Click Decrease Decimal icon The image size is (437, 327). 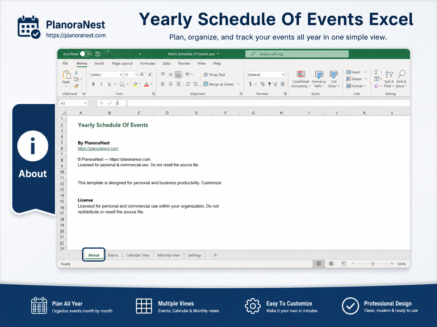[x=282, y=84]
